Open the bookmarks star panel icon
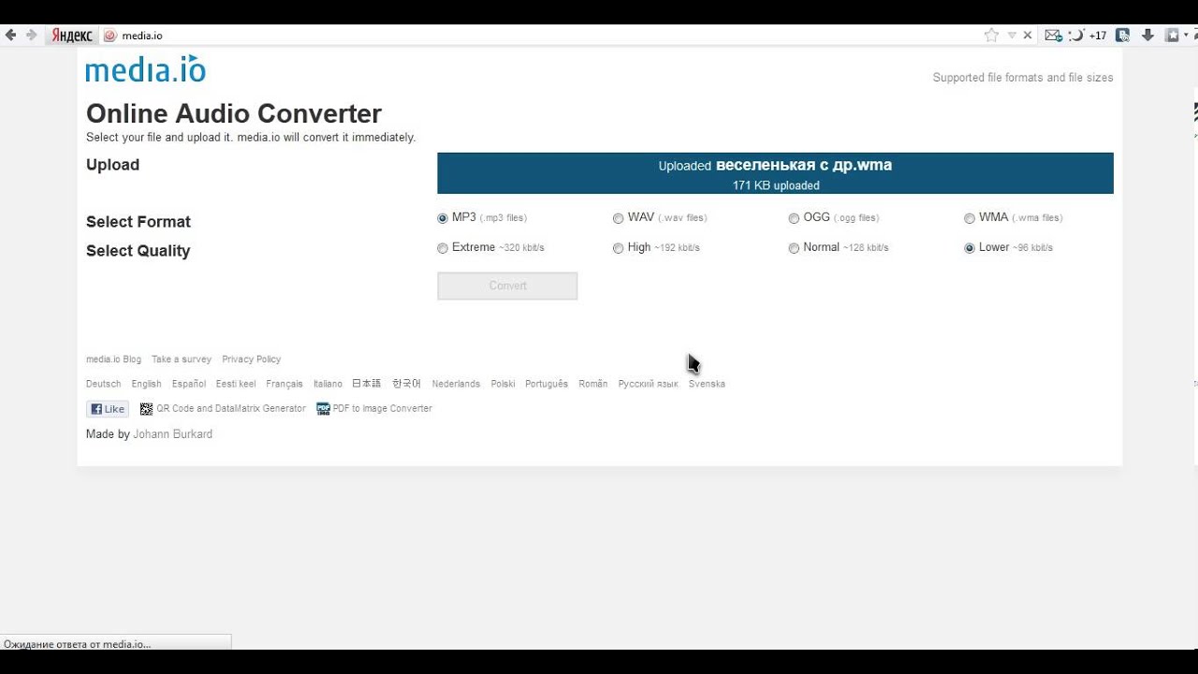 click(x=1172, y=36)
